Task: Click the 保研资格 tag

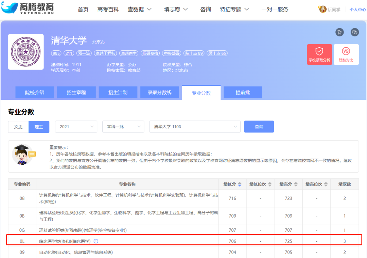Action: click(x=150, y=53)
